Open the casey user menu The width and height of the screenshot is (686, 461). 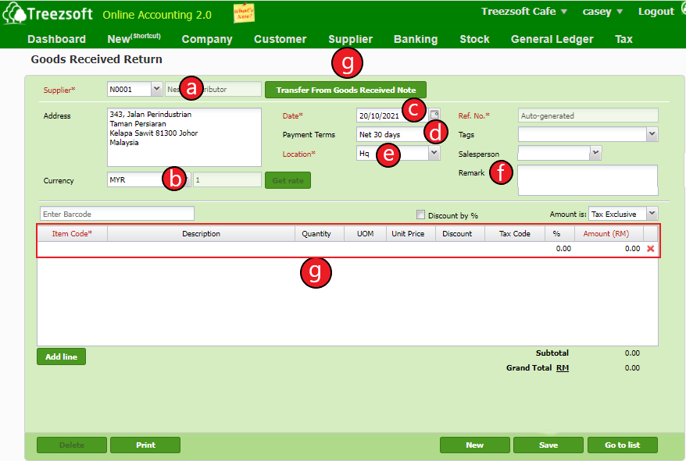click(602, 12)
